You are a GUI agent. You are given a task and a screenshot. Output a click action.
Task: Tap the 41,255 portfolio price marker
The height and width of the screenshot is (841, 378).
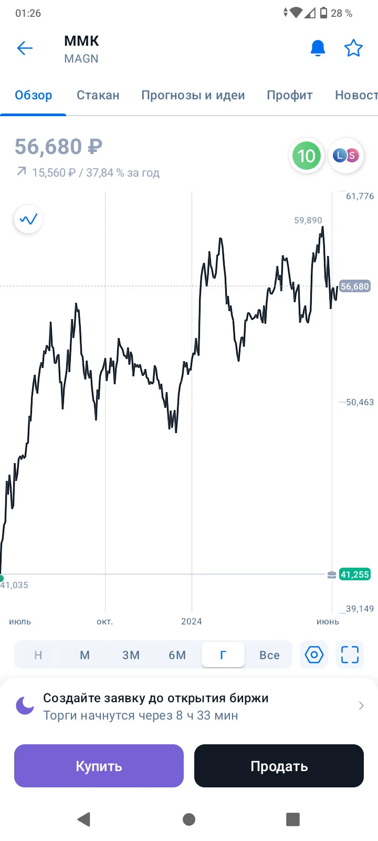[x=355, y=575]
